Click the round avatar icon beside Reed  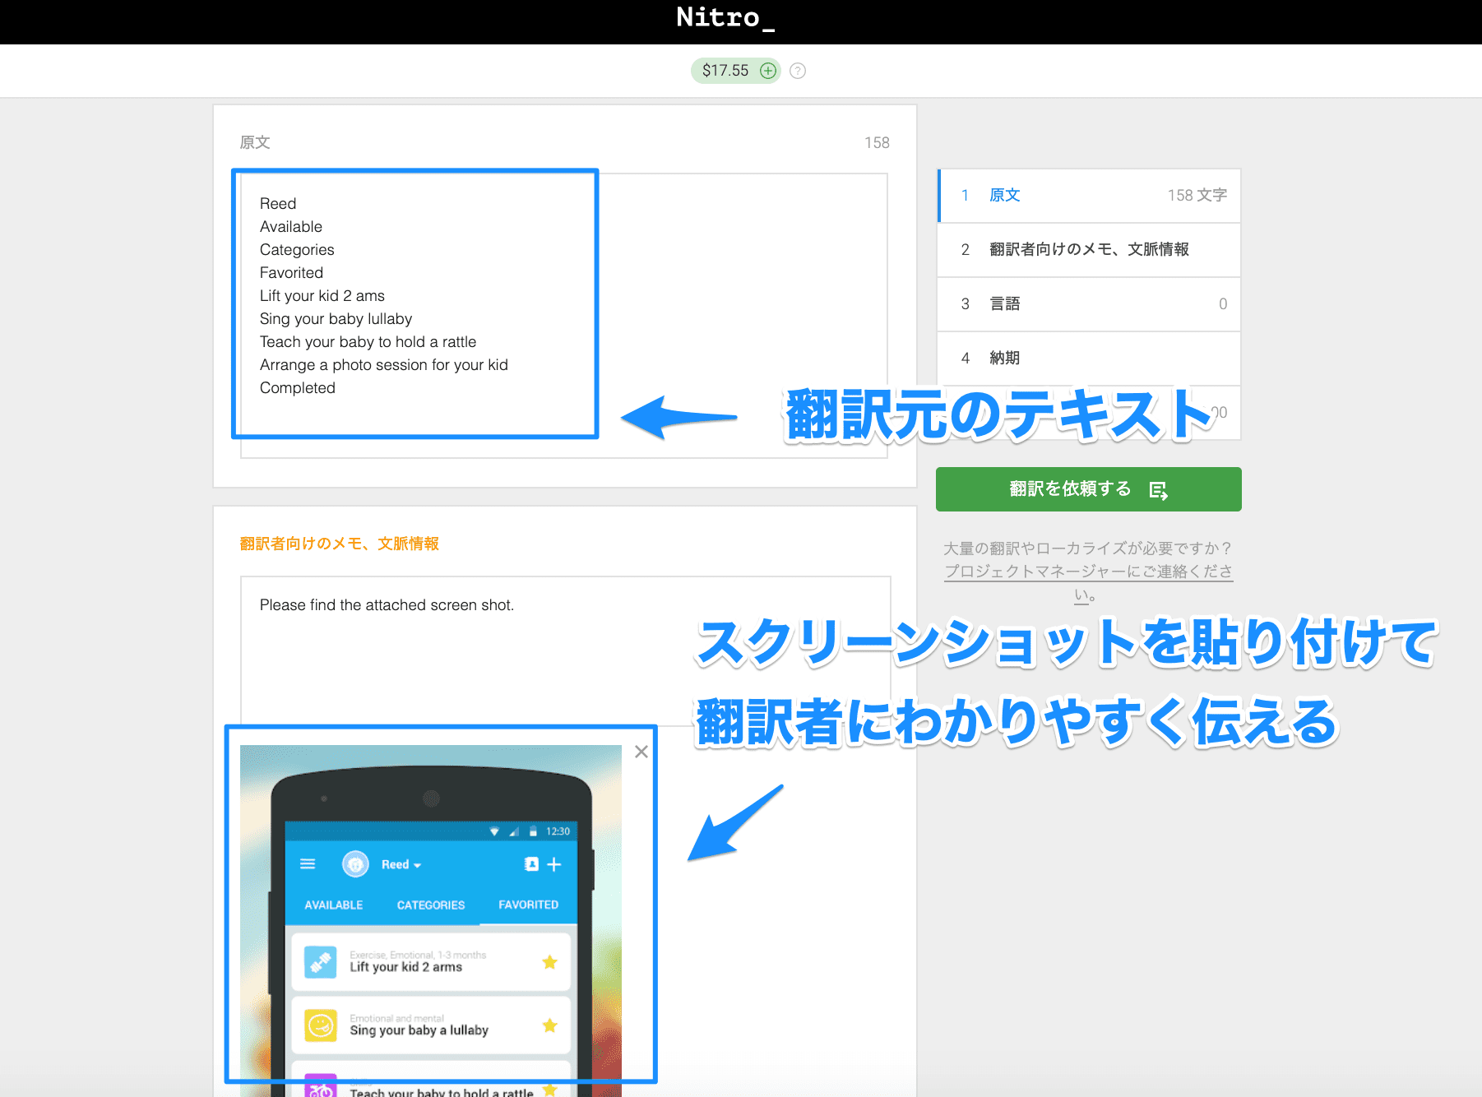355,864
